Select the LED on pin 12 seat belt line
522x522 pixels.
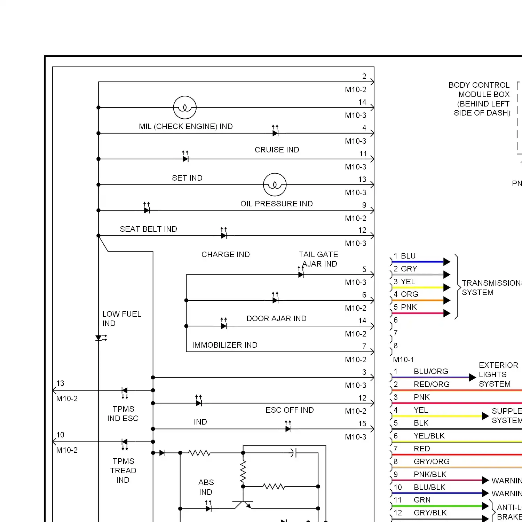pyautogui.click(x=224, y=234)
